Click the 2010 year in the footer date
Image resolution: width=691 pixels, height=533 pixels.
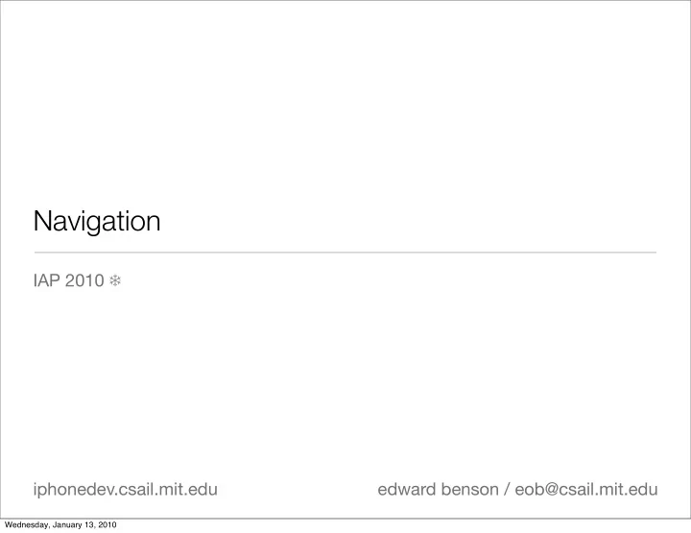[x=107, y=524]
